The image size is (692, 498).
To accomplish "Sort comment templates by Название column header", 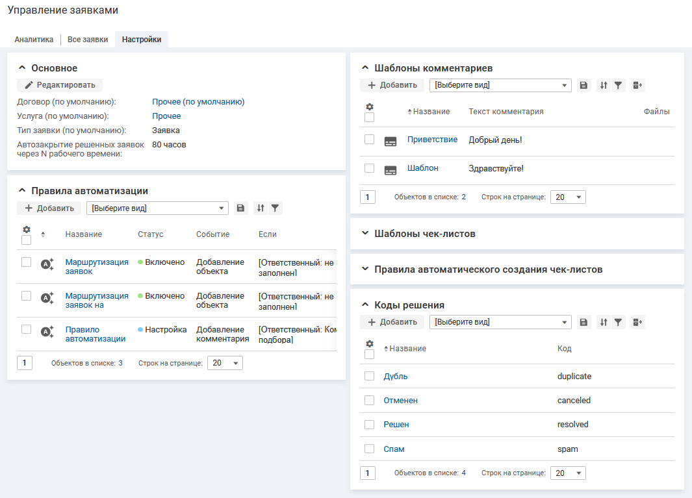I will pyautogui.click(x=431, y=112).
